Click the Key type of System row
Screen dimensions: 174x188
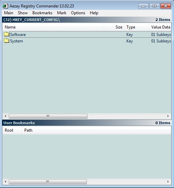pos(129,41)
